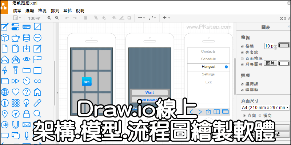Open the 說明 menu
This screenshot has width=291, height=145.
tap(80, 11)
